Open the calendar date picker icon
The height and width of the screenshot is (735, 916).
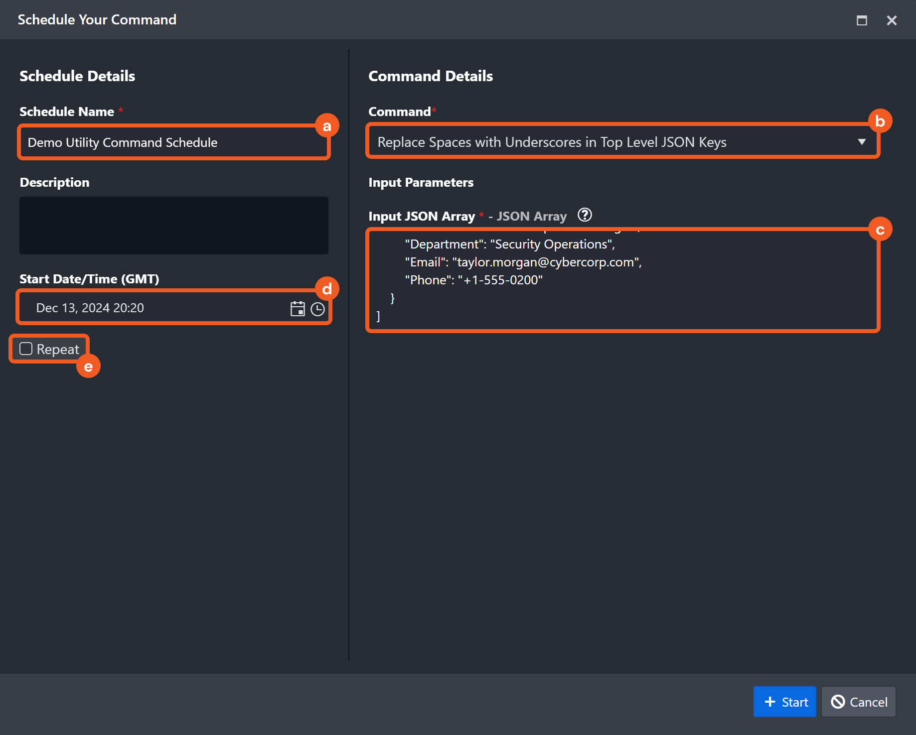point(298,309)
